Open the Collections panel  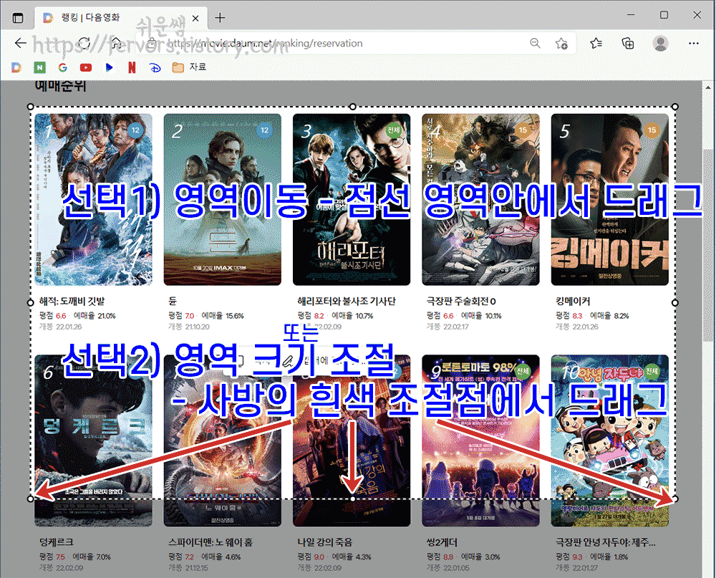[x=629, y=44]
